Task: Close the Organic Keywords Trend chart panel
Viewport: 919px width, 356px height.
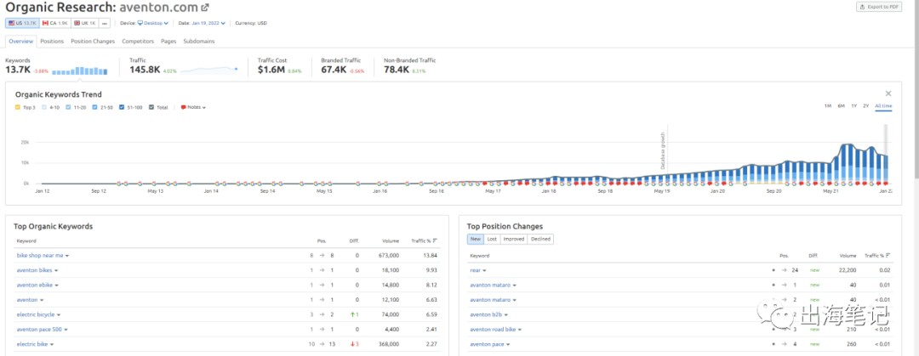Action: click(888, 93)
